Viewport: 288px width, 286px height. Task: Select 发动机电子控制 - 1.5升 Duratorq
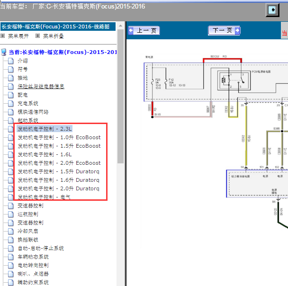coord(58,171)
